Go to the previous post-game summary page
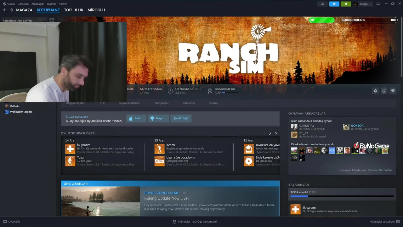The width and height of the screenshot is (403, 227). 264,133
